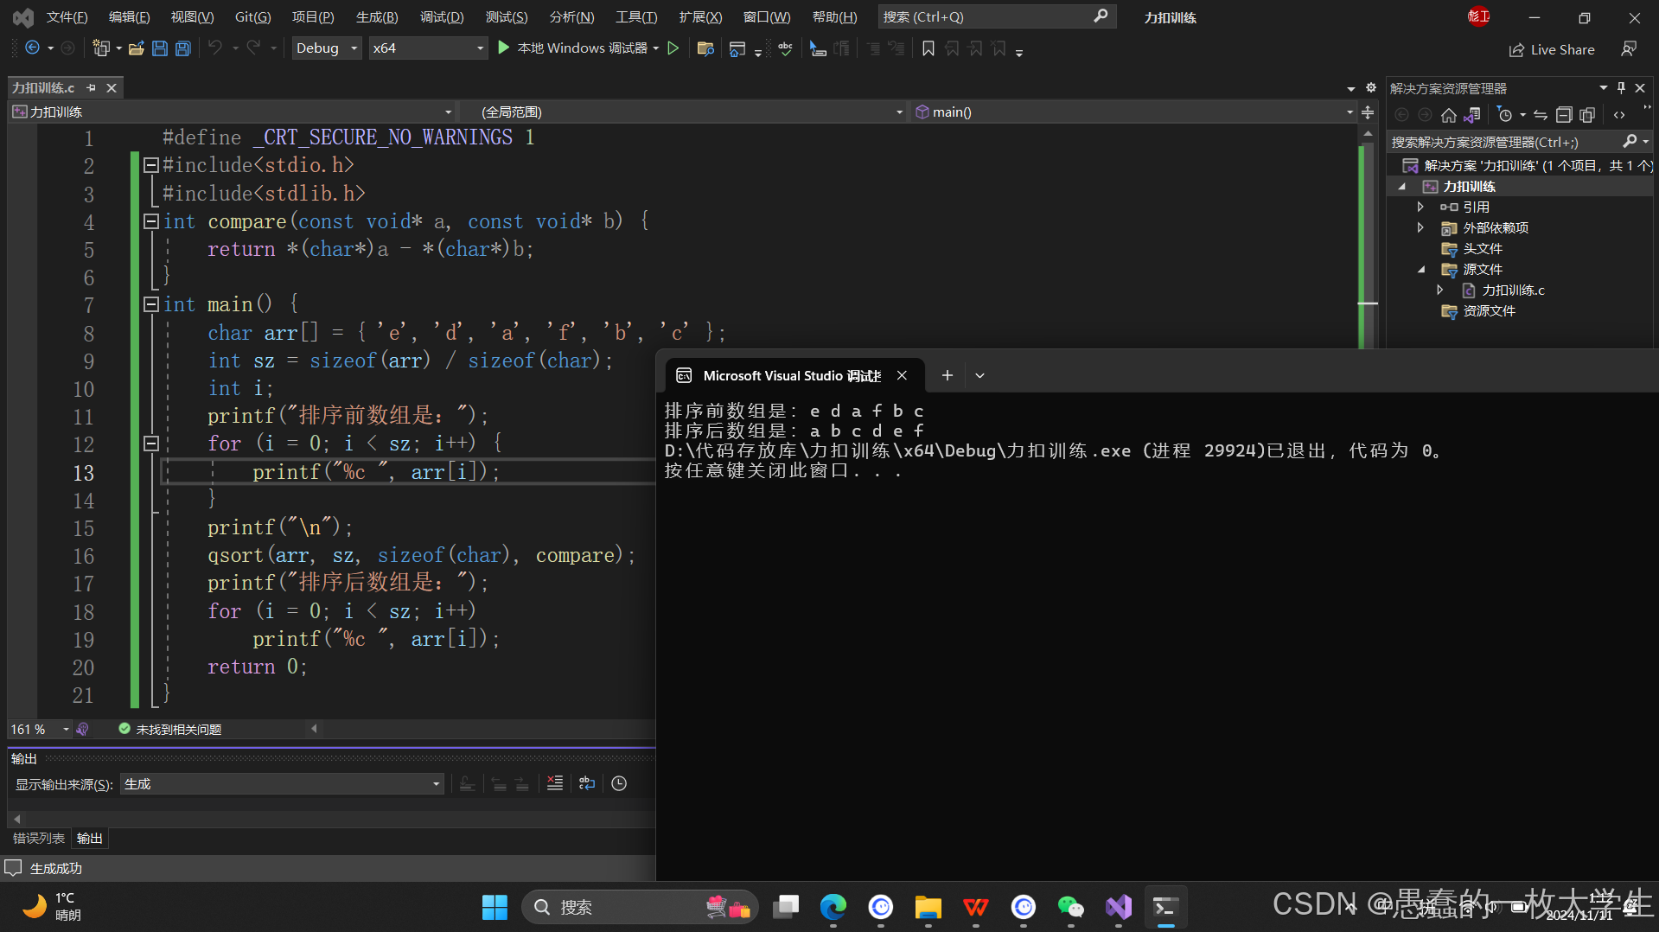Click the new project icon
Screen dimensions: 1659x932
[102, 48]
